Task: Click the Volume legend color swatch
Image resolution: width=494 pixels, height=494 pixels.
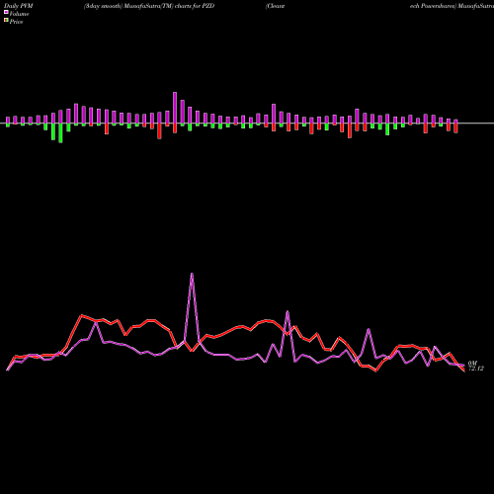Action: 6,12
